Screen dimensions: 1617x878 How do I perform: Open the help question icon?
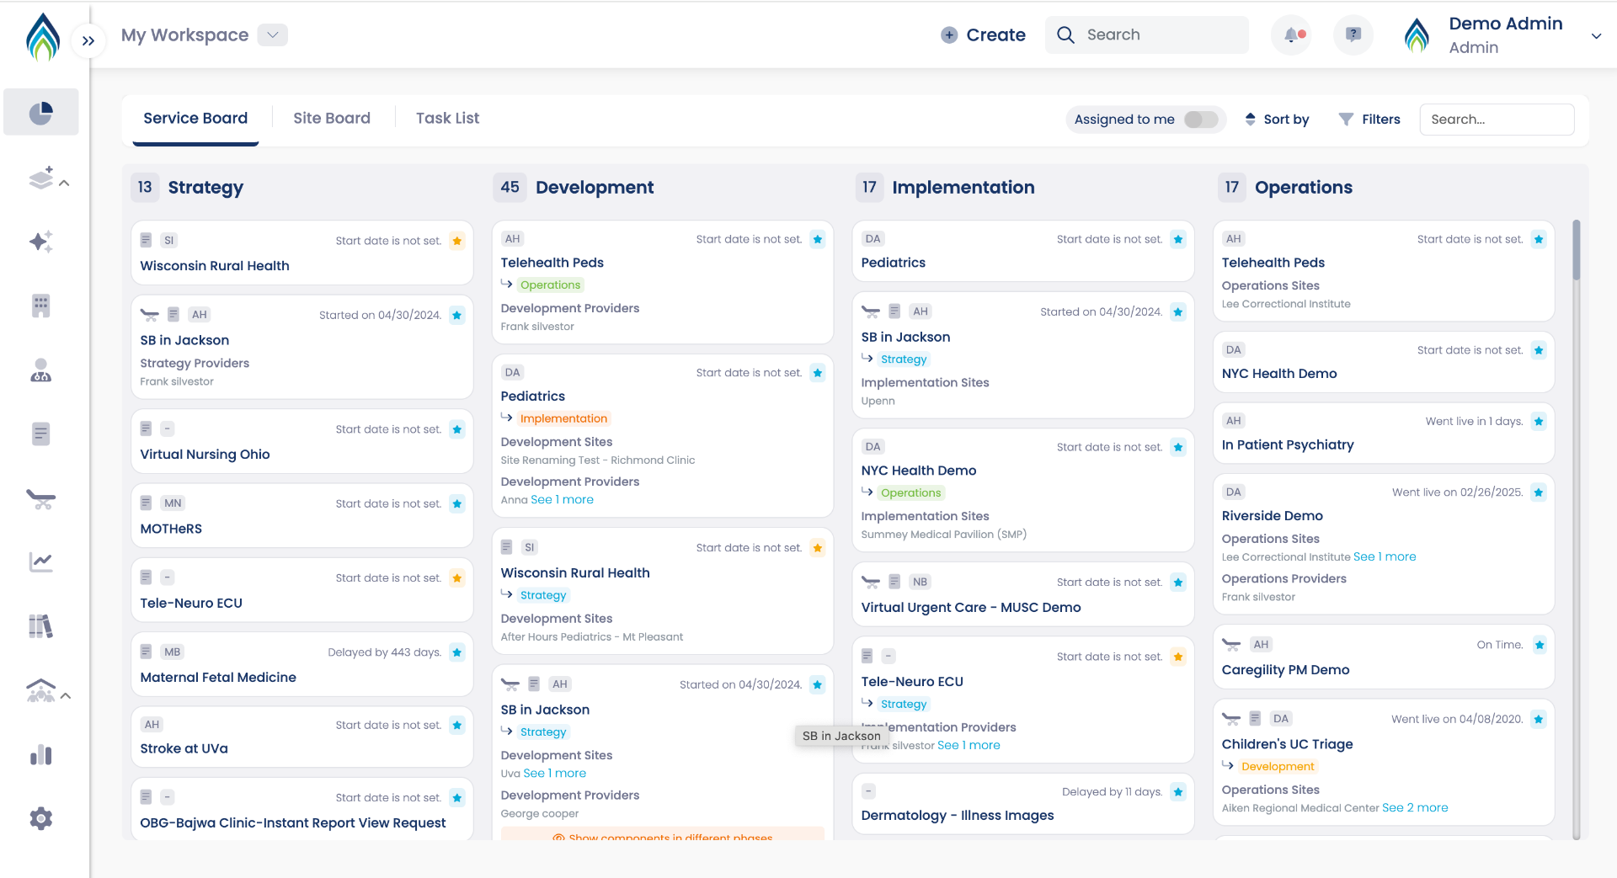coord(1353,35)
